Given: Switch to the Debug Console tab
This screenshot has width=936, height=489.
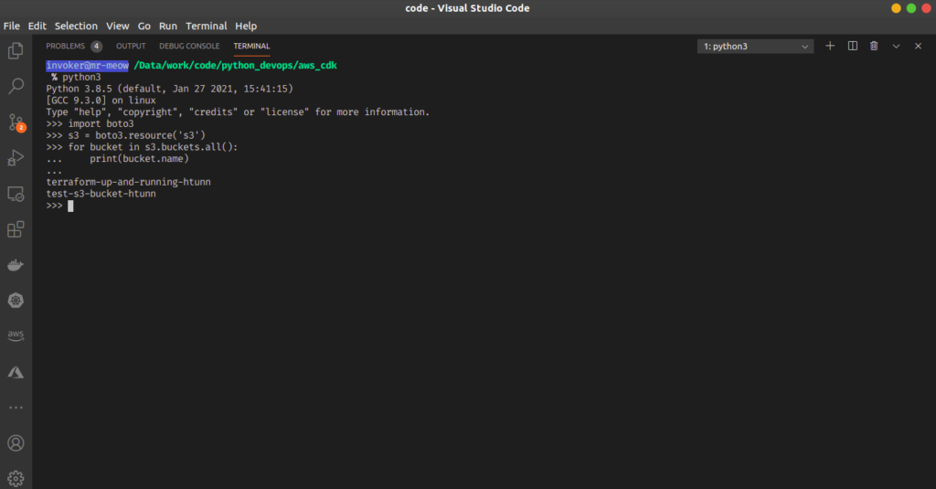Looking at the screenshot, I should 189,46.
